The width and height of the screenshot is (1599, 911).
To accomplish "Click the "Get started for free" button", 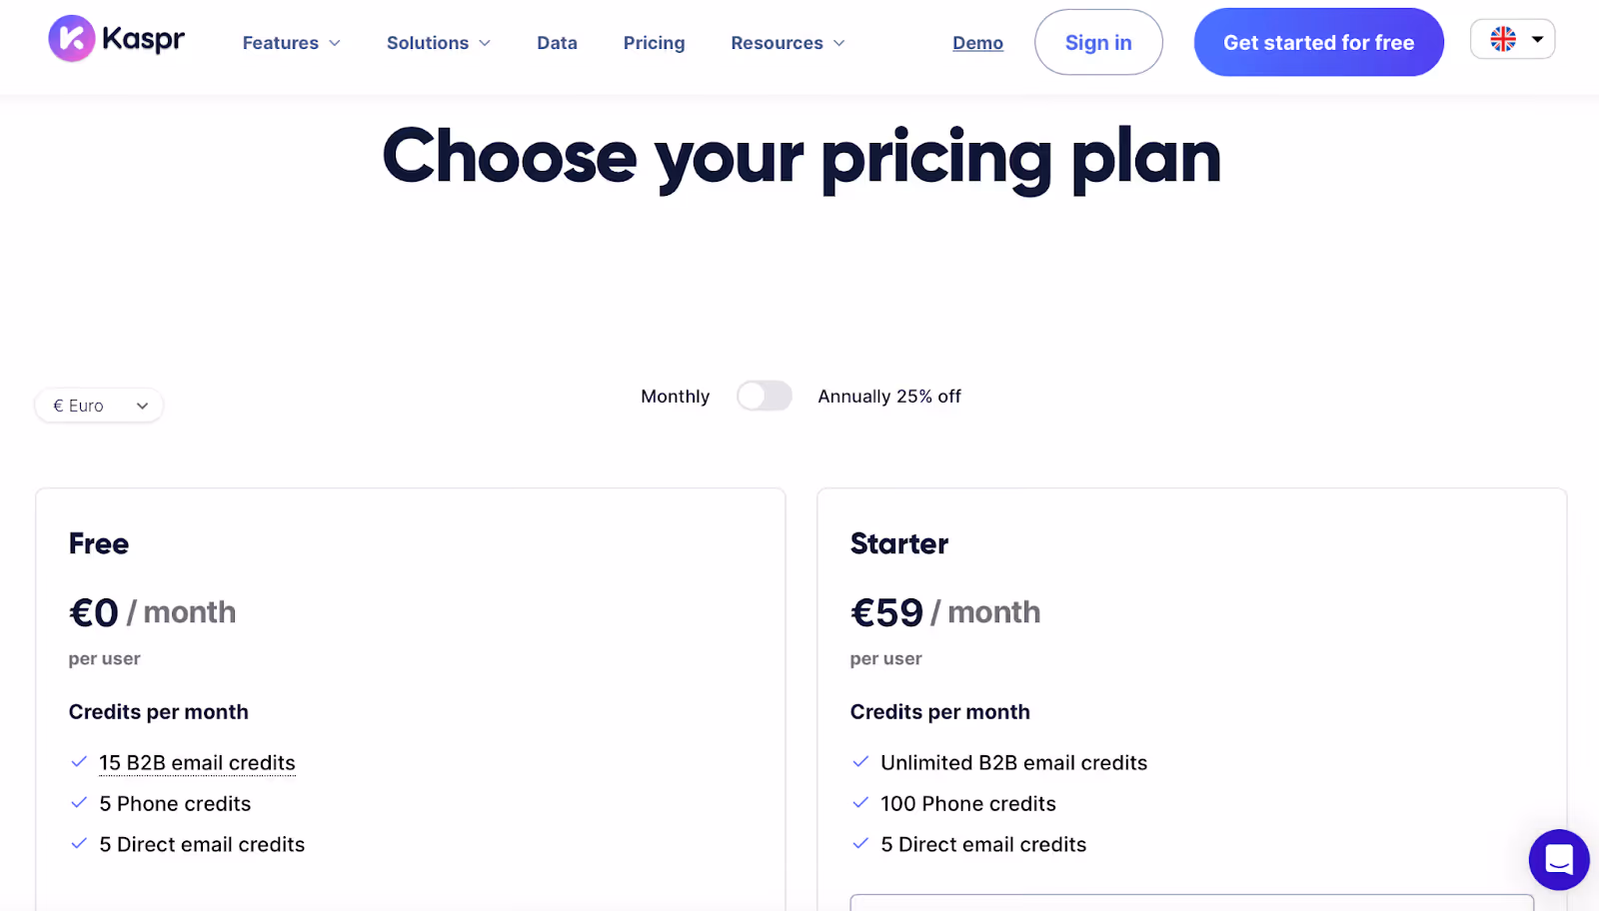I will click(x=1318, y=42).
